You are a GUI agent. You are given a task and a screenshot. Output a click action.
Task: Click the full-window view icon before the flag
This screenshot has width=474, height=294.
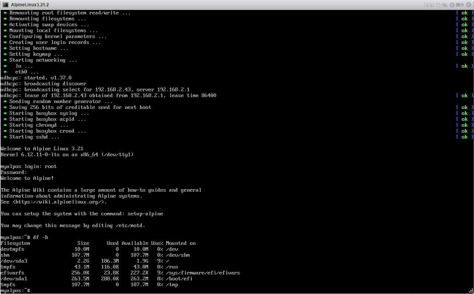coord(438,5)
